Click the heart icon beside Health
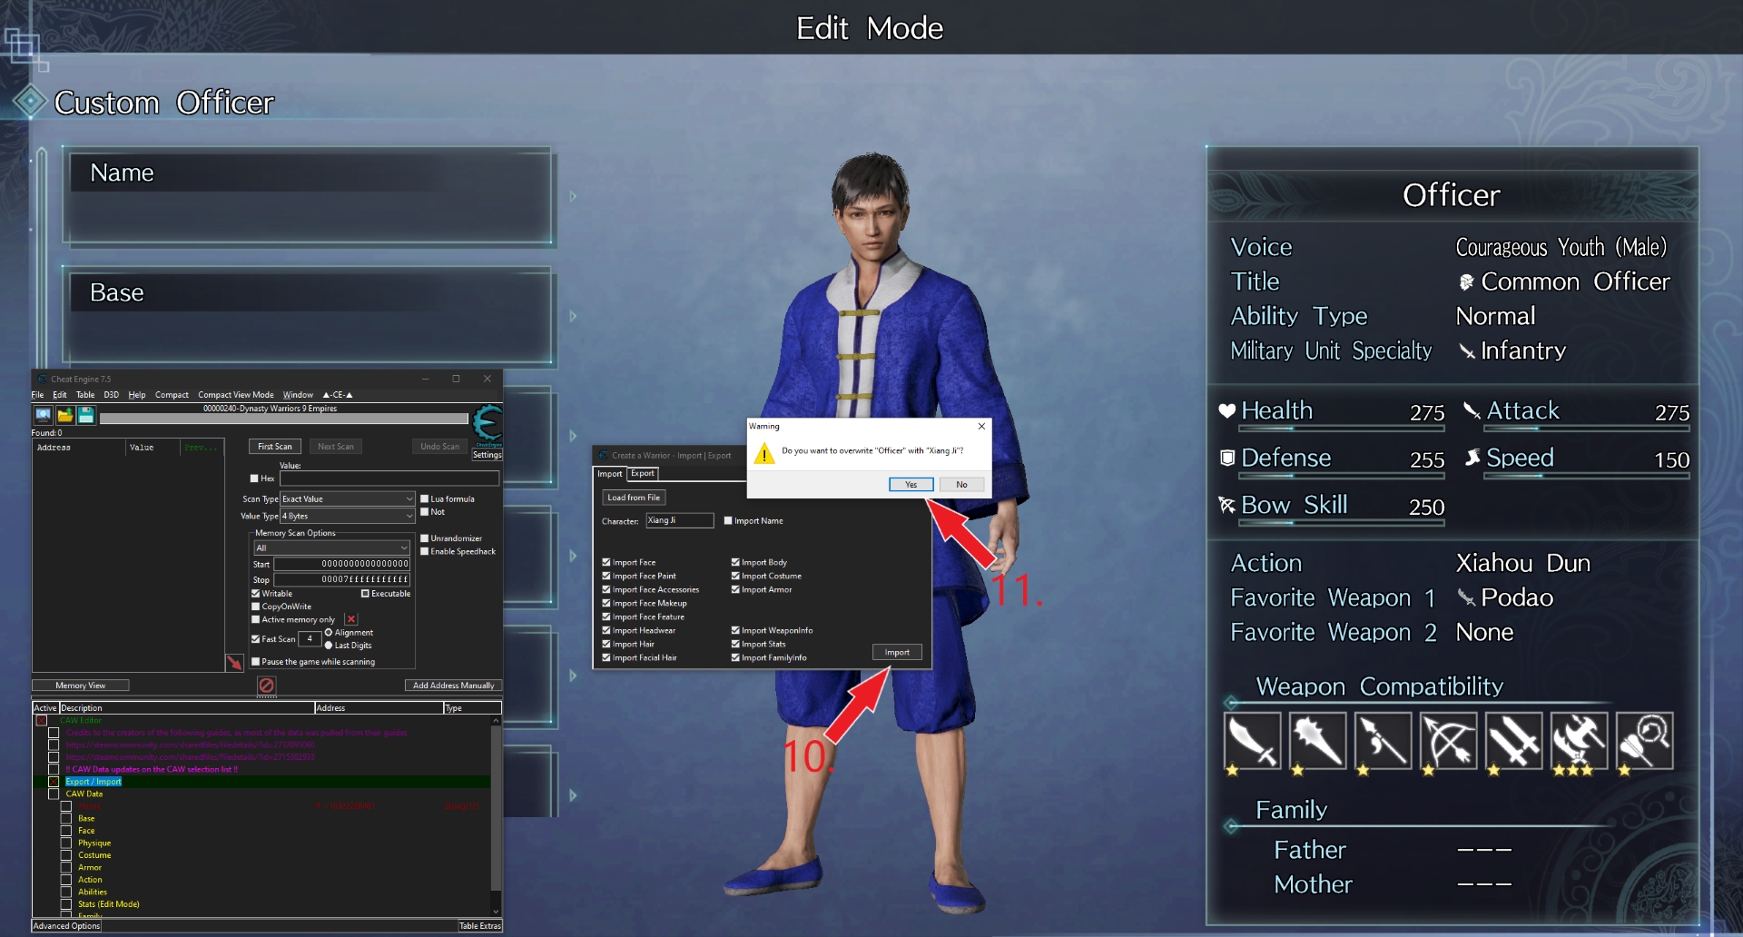This screenshot has height=937, width=1743. click(1226, 410)
